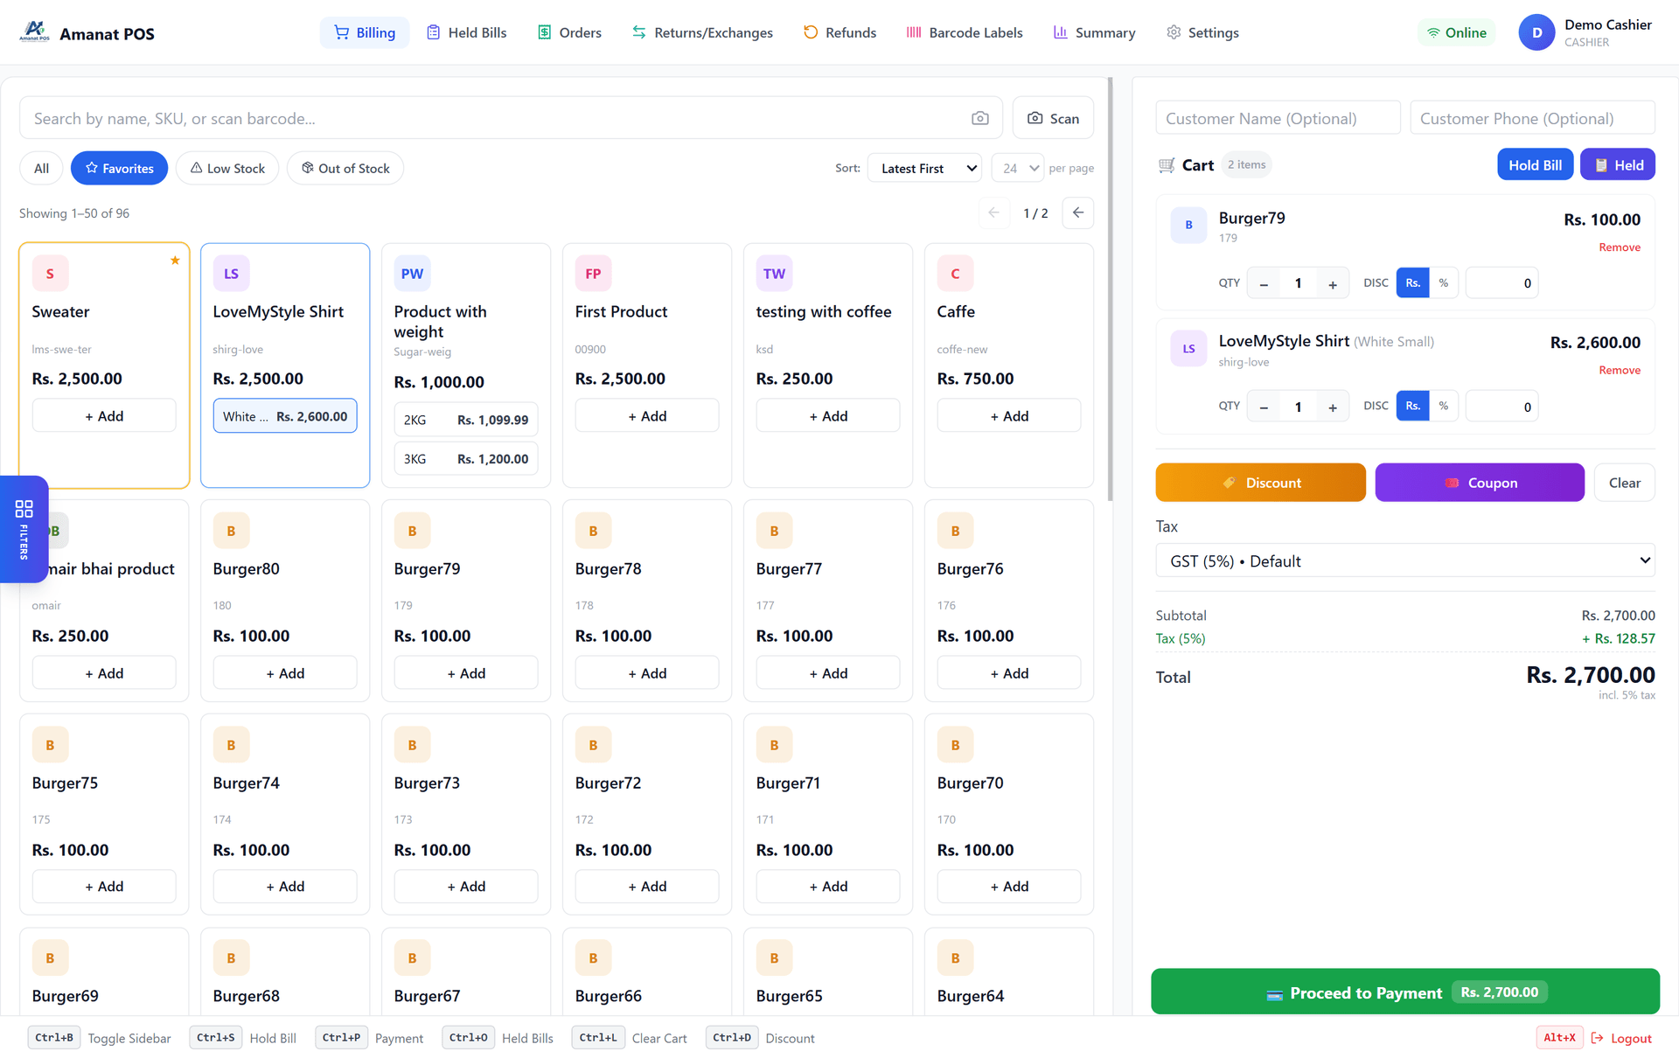The image size is (1679, 1058).
Task: Click the purple Coupon button
Action: 1480,483
